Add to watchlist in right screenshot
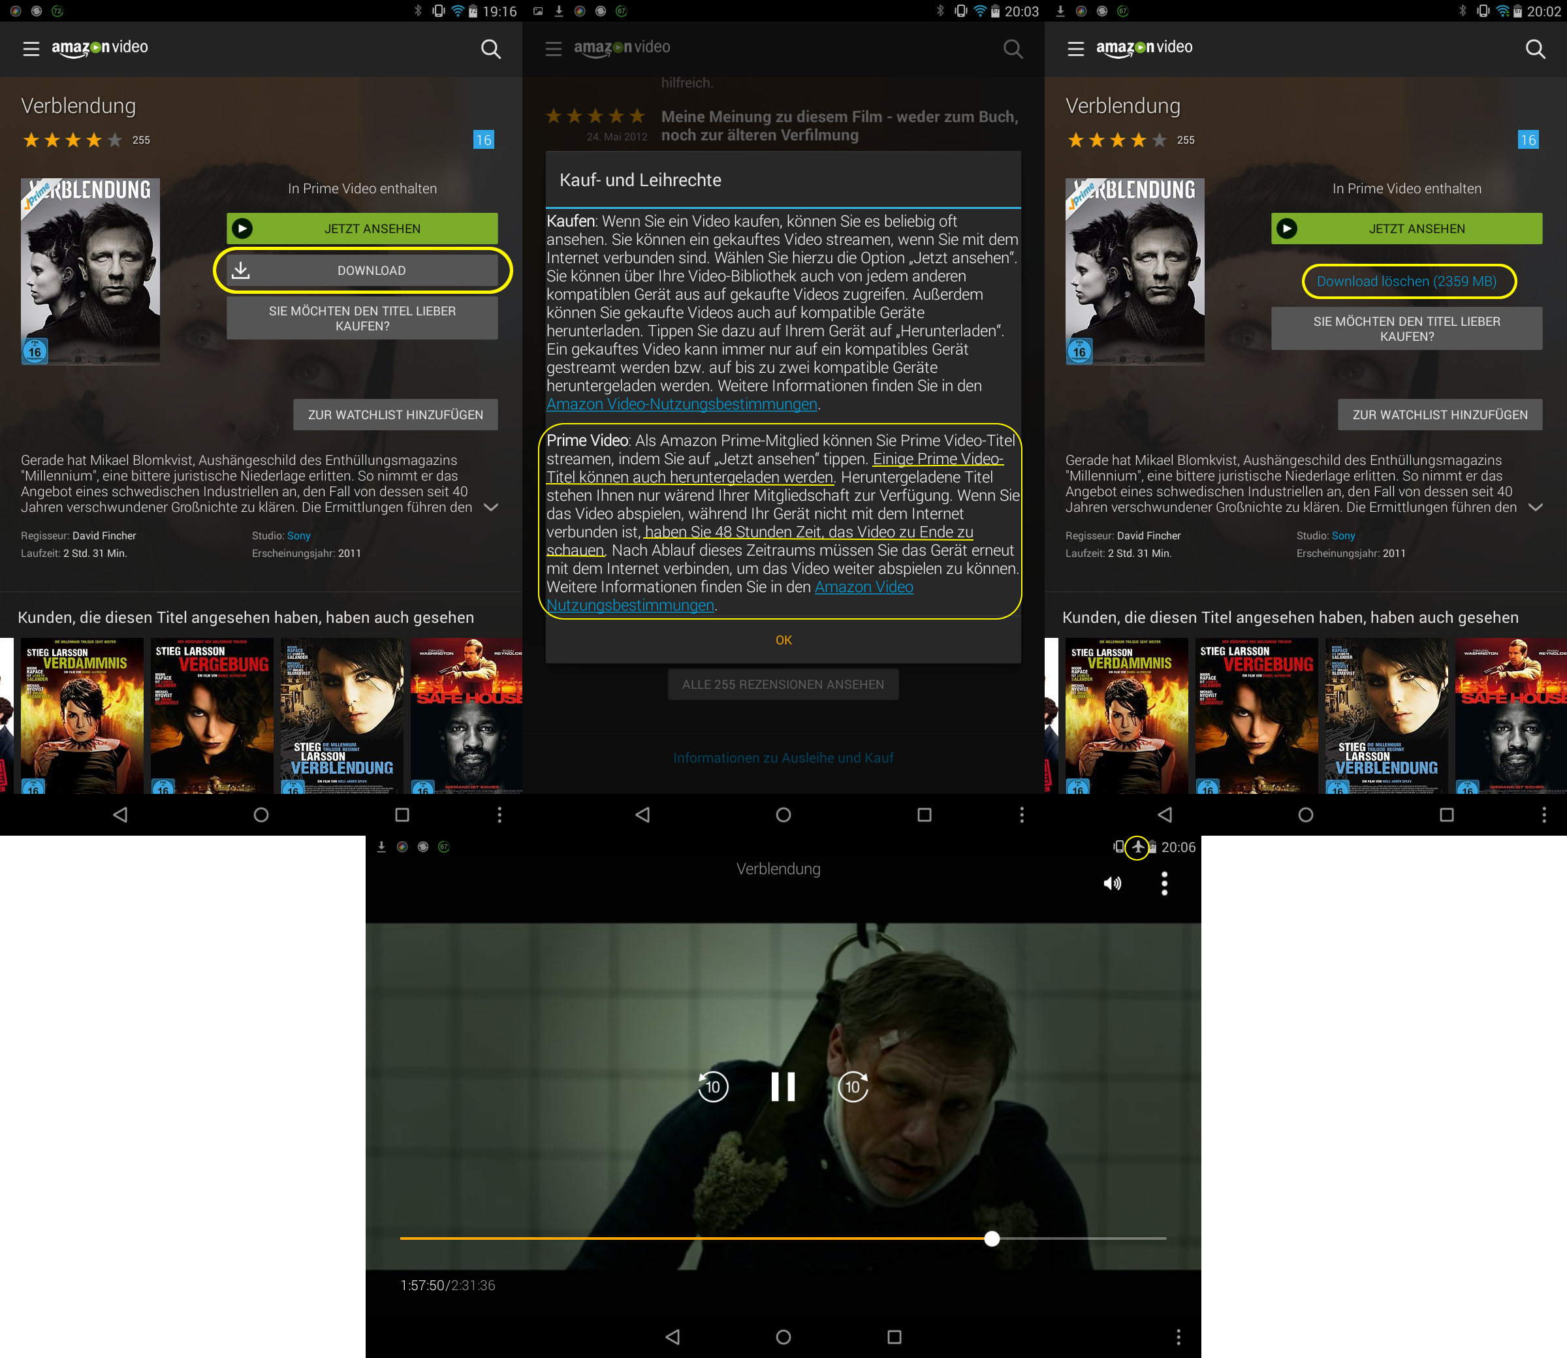The image size is (1567, 1358). click(x=1440, y=415)
